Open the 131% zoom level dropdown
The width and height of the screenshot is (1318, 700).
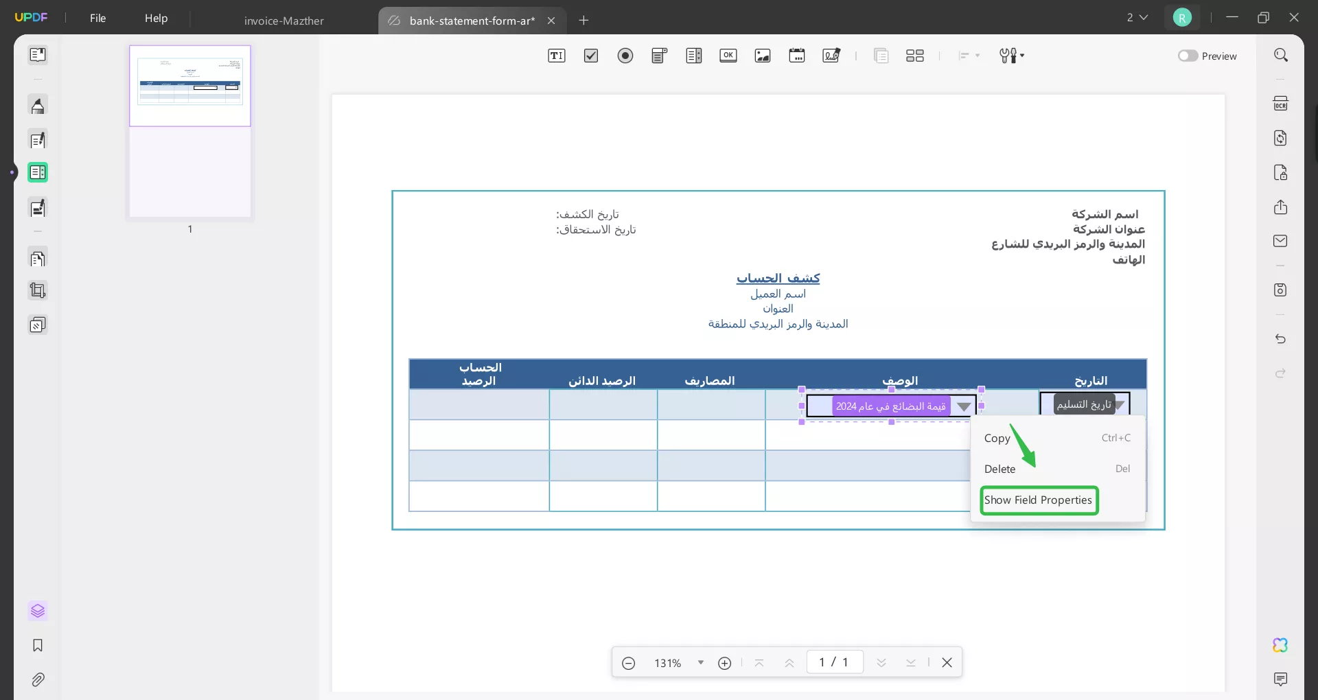(x=701, y=662)
